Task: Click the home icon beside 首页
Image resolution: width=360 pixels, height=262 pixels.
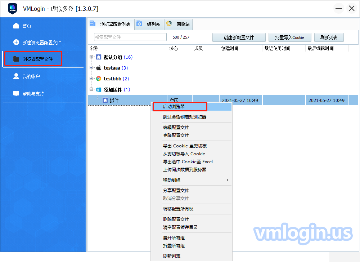Action: (x=16, y=26)
